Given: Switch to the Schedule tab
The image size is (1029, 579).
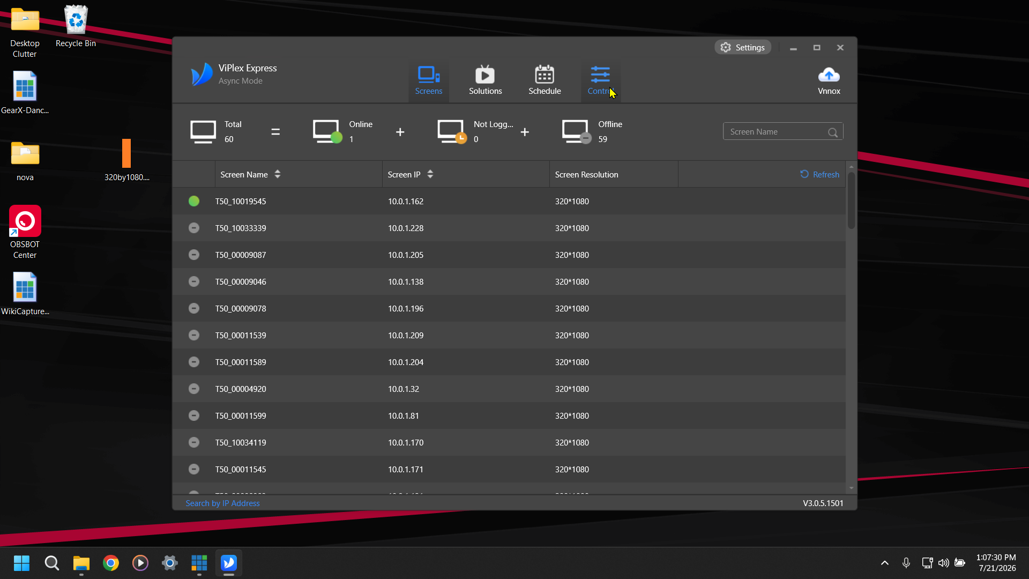Looking at the screenshot, I should coord(545,80).
